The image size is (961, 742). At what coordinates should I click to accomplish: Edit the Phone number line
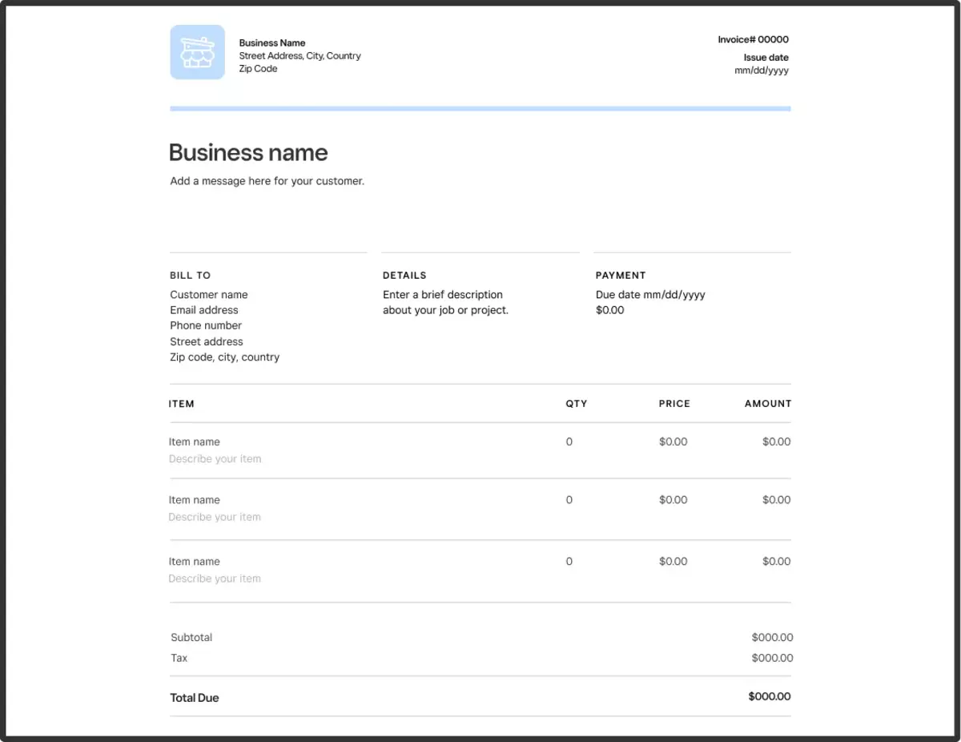coord(206,325)
